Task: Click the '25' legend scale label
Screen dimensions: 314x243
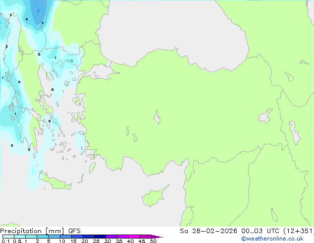Action: 96,241
